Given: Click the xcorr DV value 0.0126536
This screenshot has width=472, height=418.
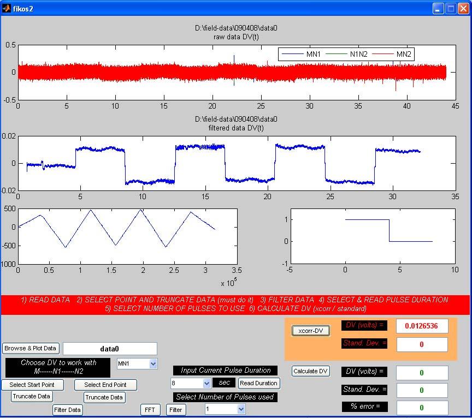Looking at the screenshot, I should pos(421,326).
